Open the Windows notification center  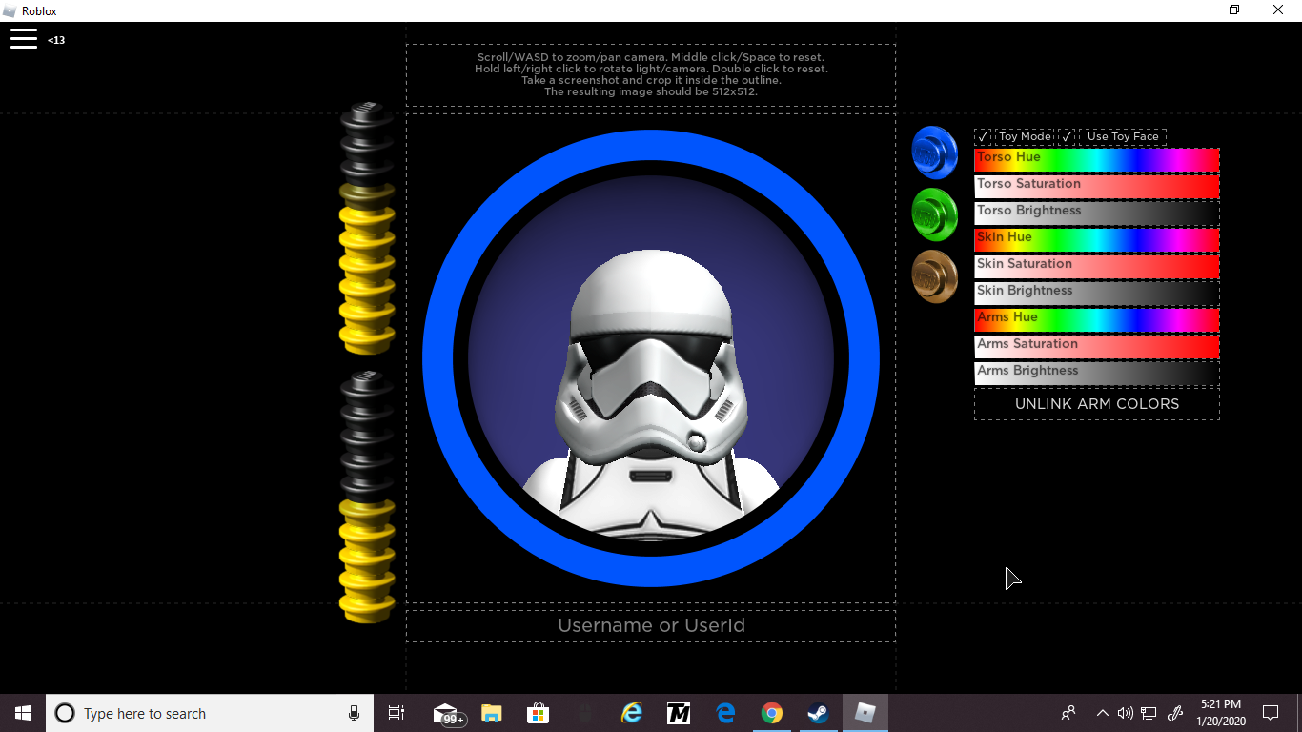coord(1270,713)
